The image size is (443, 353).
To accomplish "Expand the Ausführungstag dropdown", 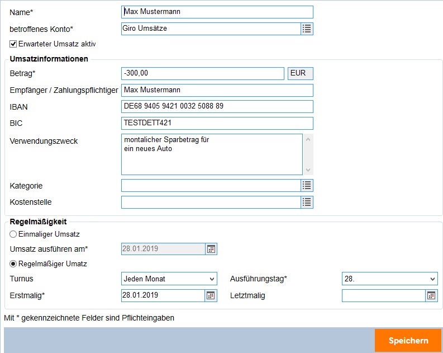I will [x=389, y=279].
